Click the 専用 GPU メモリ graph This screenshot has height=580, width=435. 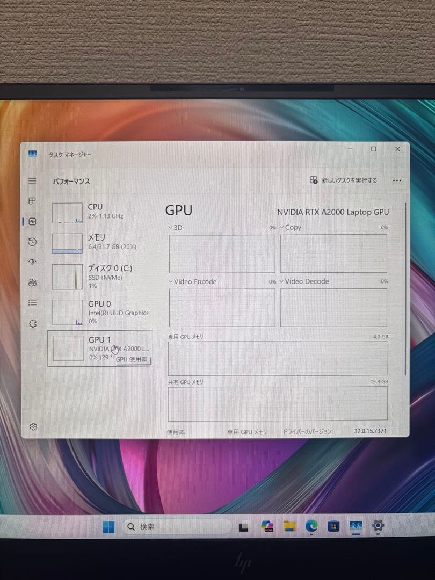click(278, 358)
